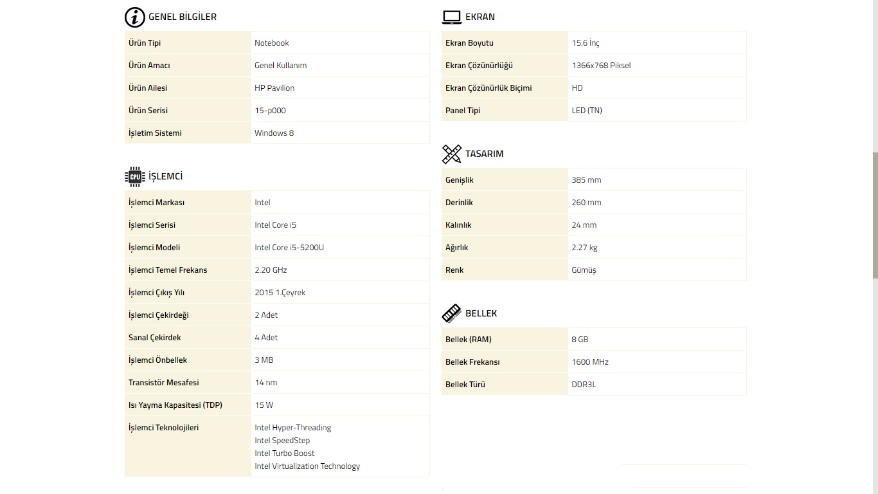Viewport: 878px width, 494px height.
Task: Click the info icon beside Genel Bilgiler
Action: click(x=134, y=17)
